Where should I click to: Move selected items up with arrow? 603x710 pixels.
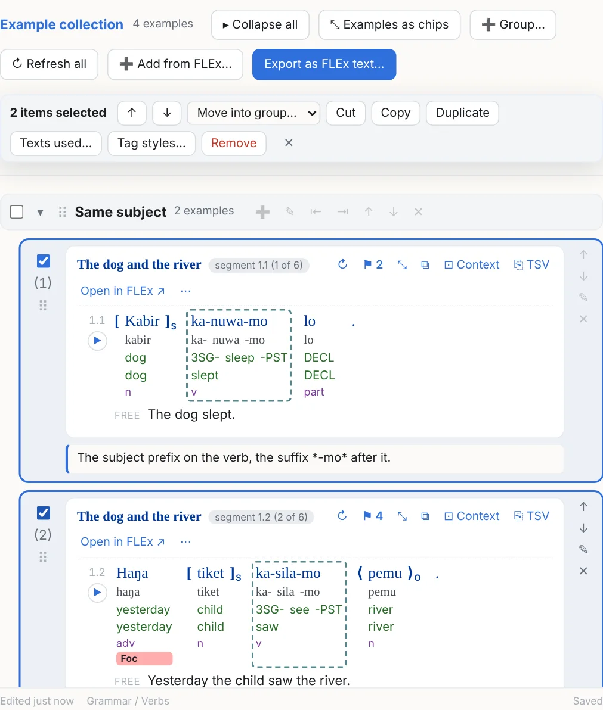click(x=132, y=113)
